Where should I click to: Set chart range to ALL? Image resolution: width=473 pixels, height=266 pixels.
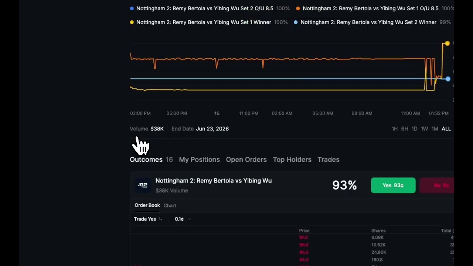pos(446,129)
